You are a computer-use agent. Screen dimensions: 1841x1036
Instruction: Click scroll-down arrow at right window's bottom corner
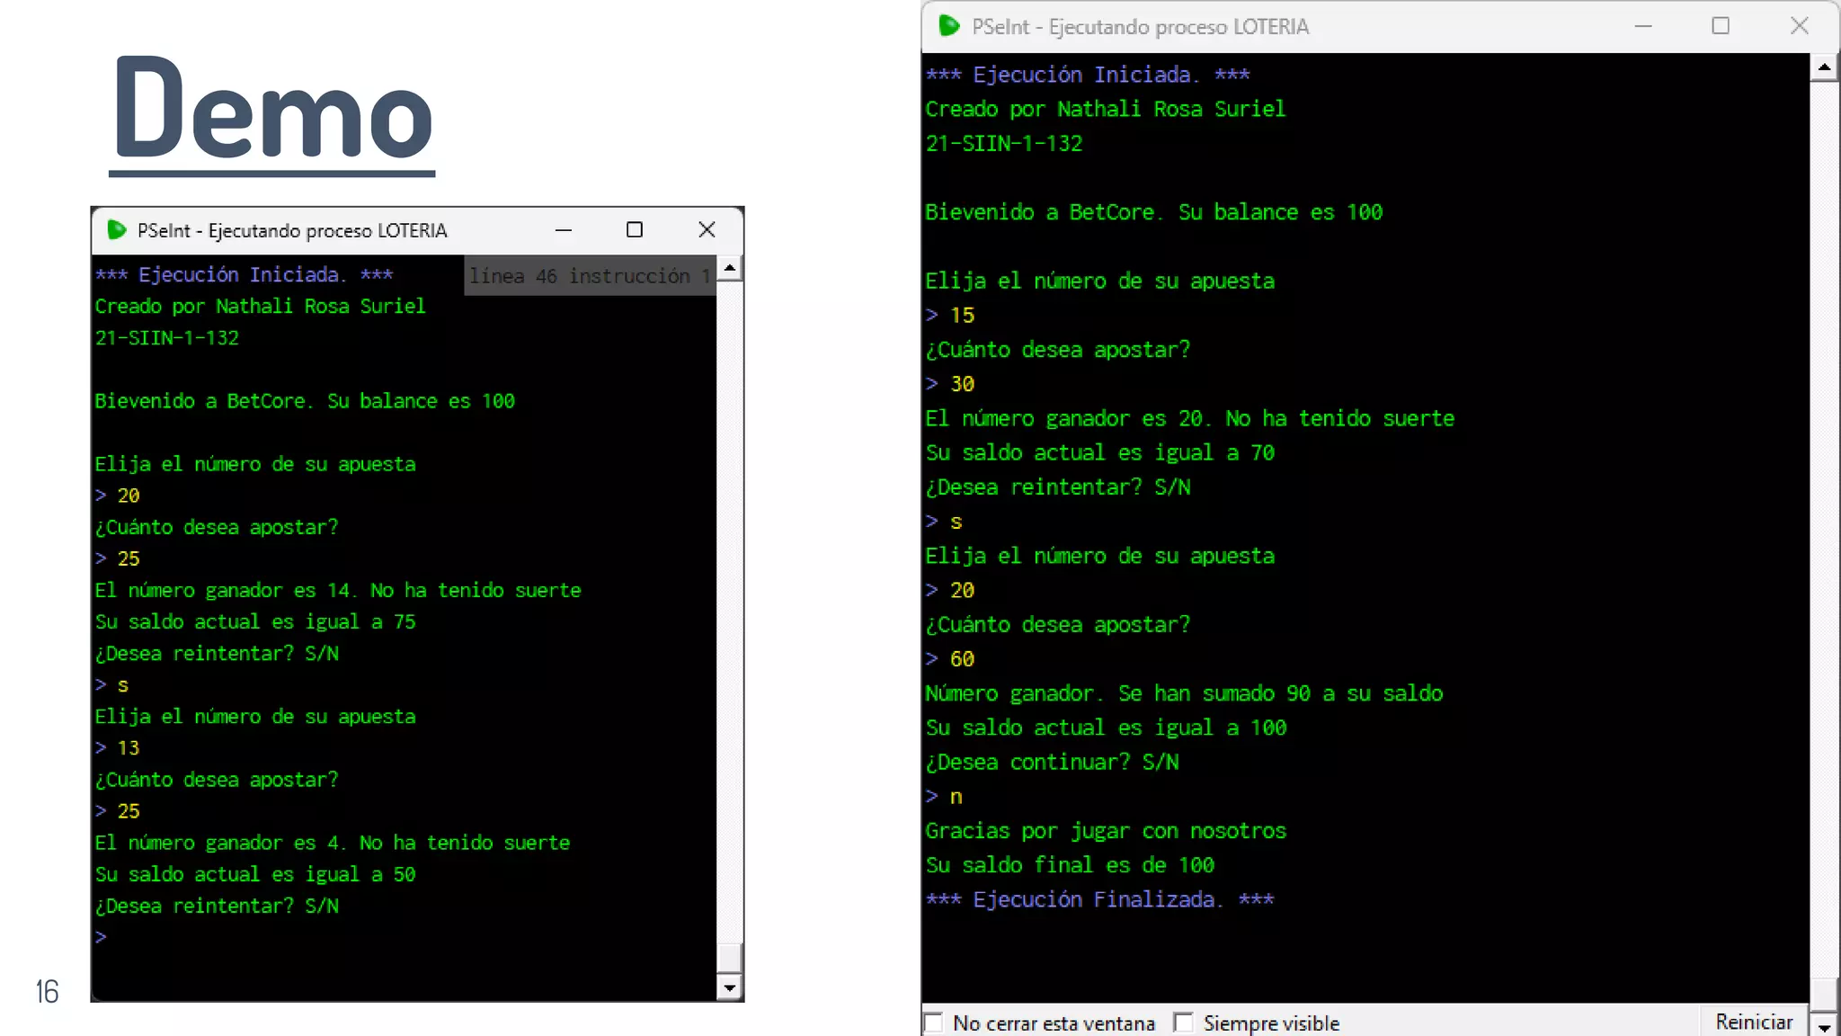tap(1824, 1026)
